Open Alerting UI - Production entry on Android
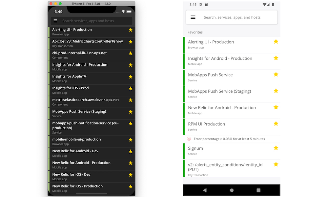Image resolution: width=328 pixels, height=197 pixels. coord(232,45)
